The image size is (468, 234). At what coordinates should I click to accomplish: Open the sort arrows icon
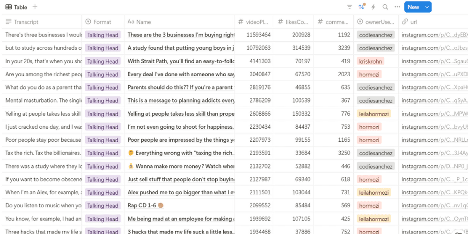[x=361, y=7]
